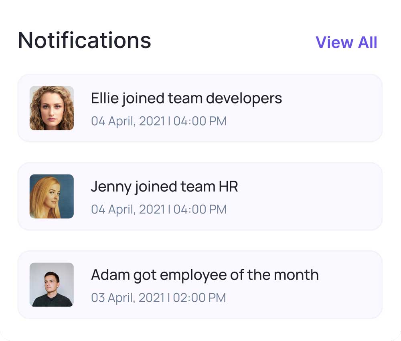Open "Jenny joined team HR" notification title

[x=164, y=187]
